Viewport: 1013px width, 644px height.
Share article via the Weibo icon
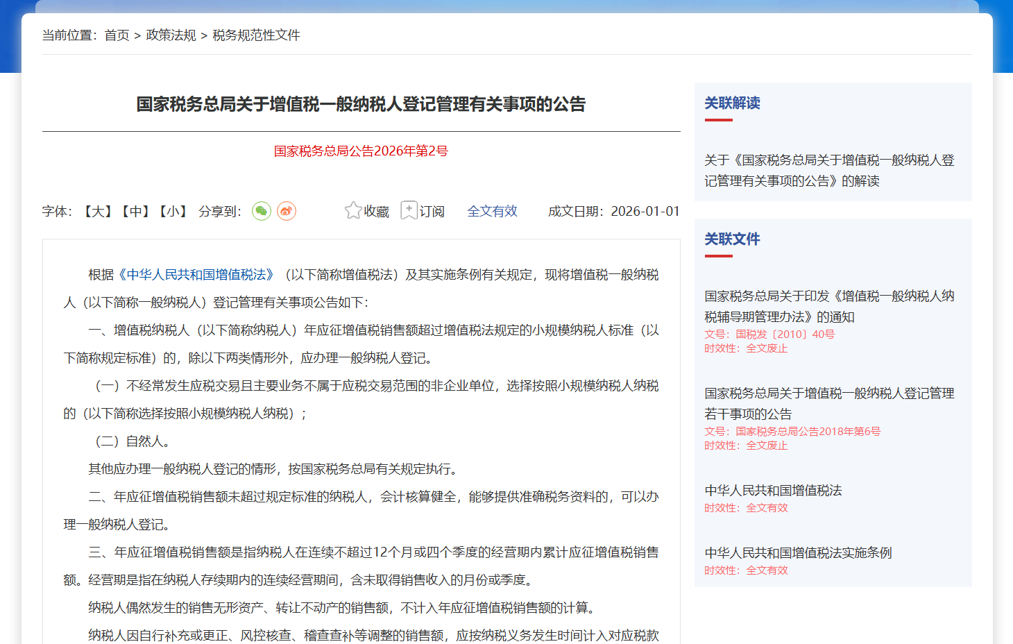[x=287, y=211]
